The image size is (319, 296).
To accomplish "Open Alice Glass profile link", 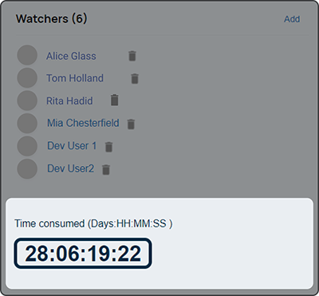I will [x=71, y=56].
